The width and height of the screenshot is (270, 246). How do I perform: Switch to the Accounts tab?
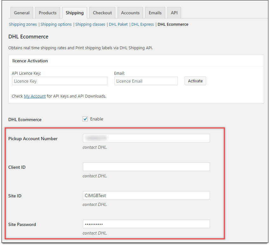click(130, 12)
